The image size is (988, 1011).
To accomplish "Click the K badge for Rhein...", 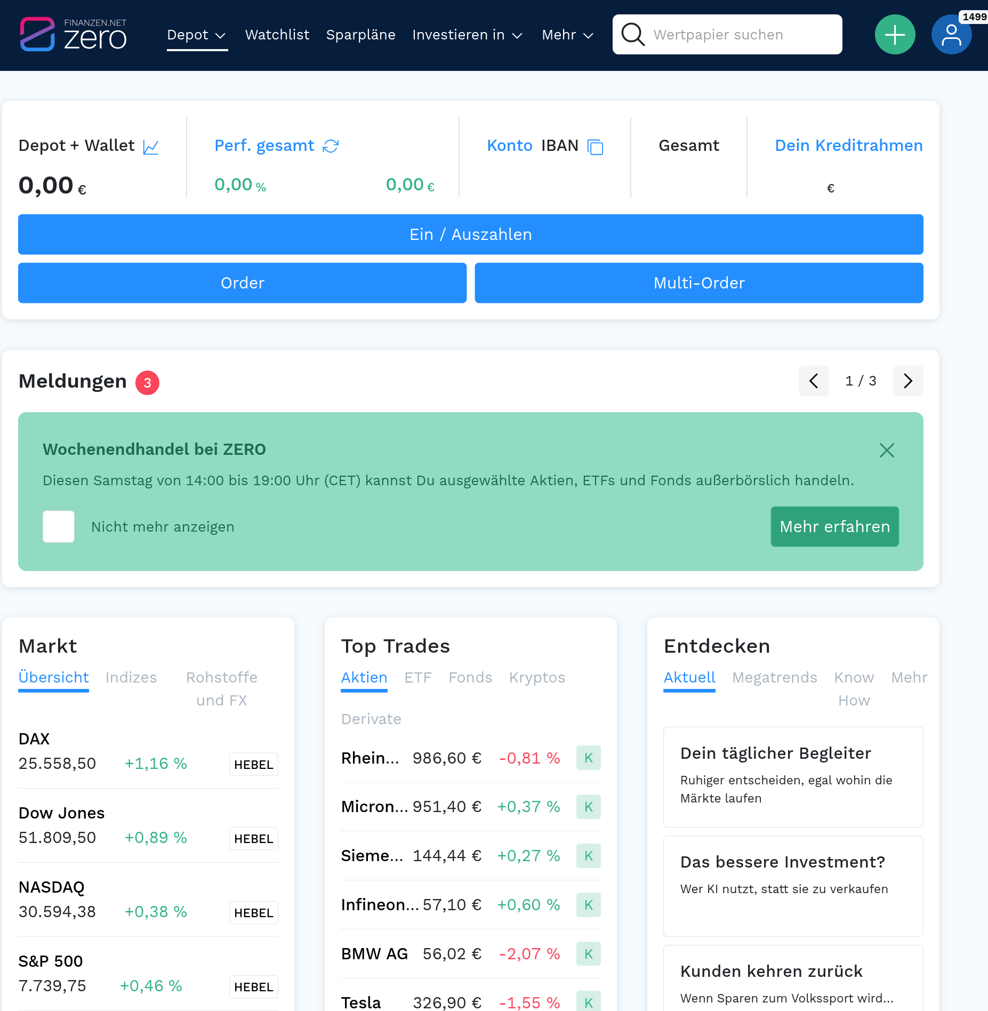I will [589, 758].
